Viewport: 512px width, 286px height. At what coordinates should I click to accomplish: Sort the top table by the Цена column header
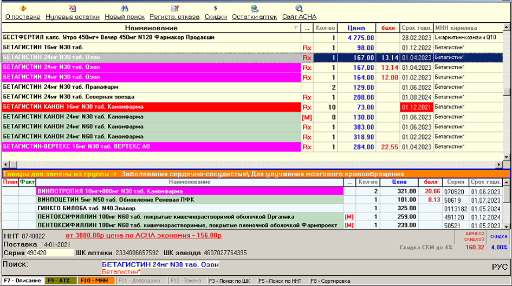pyautogui.click(x=355, y=28)
